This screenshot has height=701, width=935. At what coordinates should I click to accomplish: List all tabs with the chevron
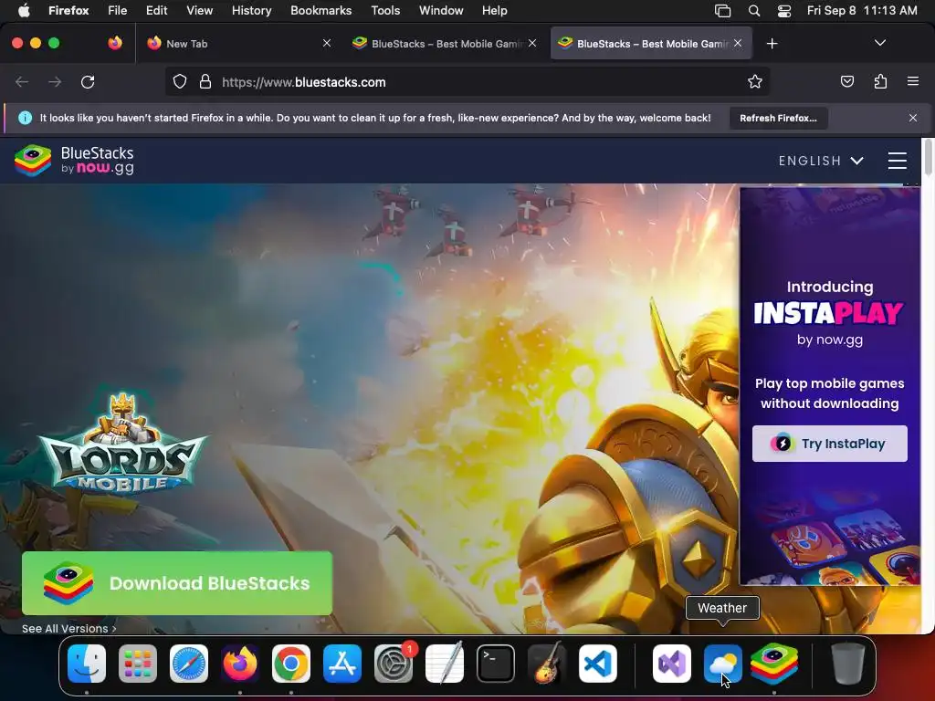pyautogui.click(x=879, y=43)
